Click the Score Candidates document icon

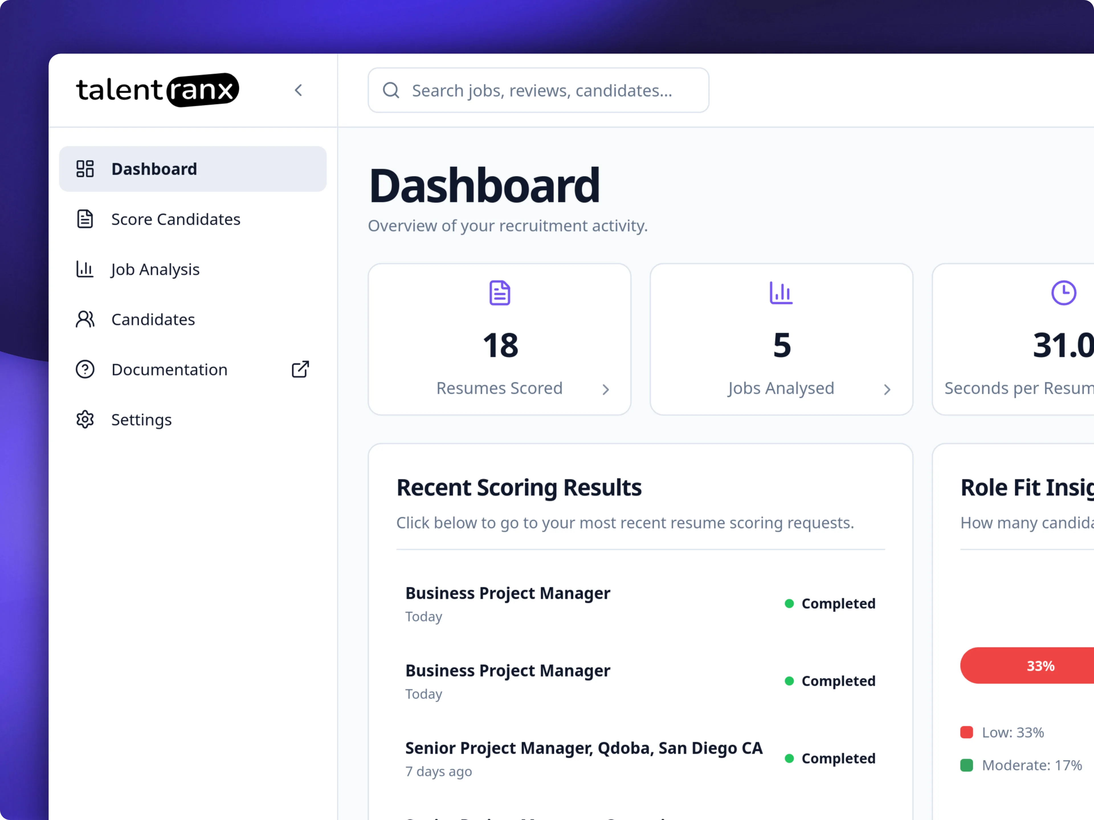pyautogui.click(x=85, y=219)
